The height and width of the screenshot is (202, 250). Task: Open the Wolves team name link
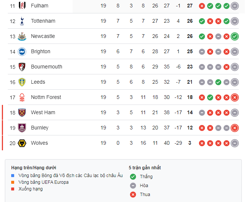coord(39,143)
